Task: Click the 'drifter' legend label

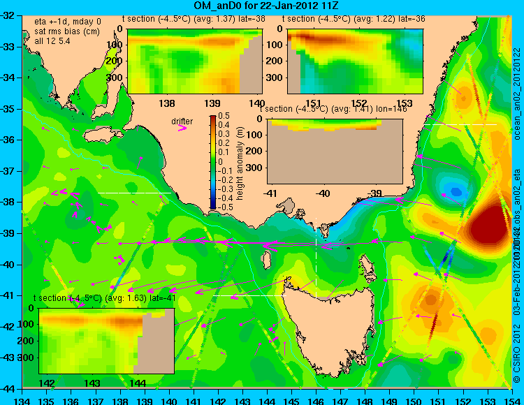Action: click(182, 121)
